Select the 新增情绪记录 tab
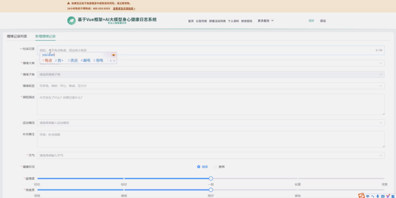The height and width of the screenshot is (198, 396). click(45, 36)
